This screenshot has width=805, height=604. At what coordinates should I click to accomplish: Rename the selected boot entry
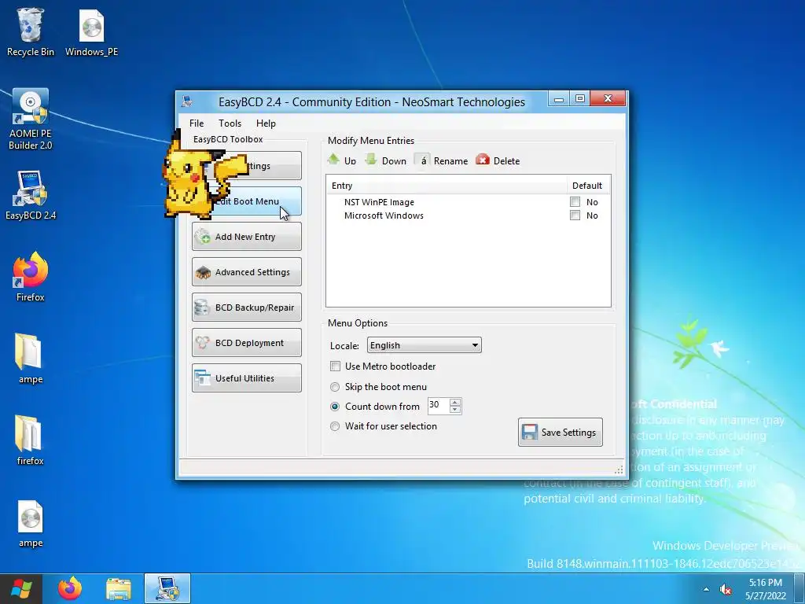coord(441,160)
